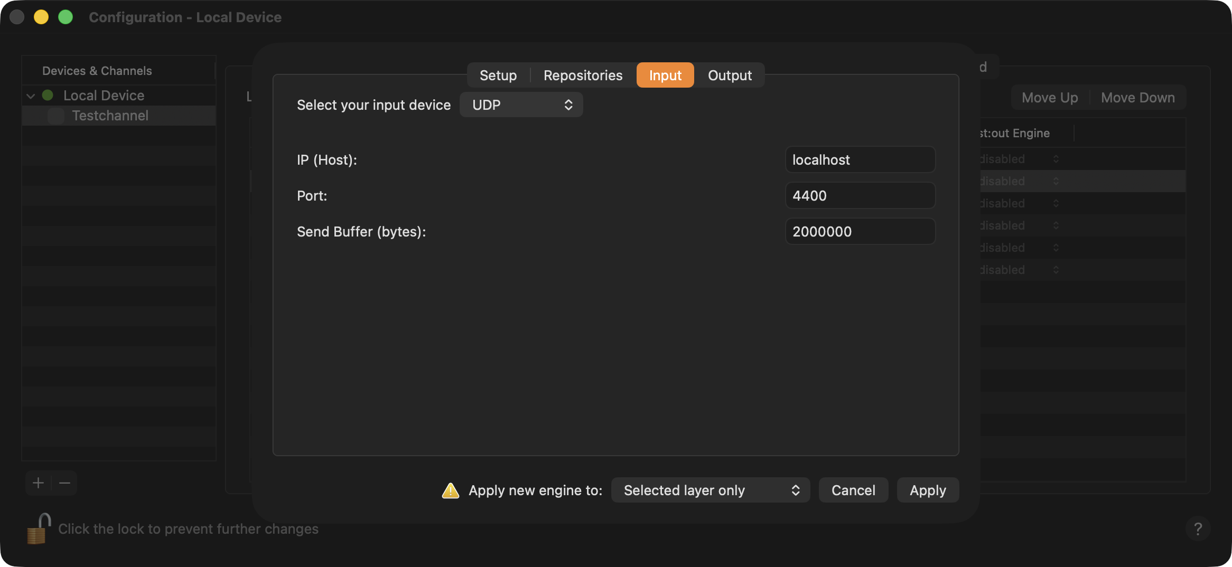This screenshot has width=1232, height=567.
Task: Click the Port field showing 4400
Action: 860,196
